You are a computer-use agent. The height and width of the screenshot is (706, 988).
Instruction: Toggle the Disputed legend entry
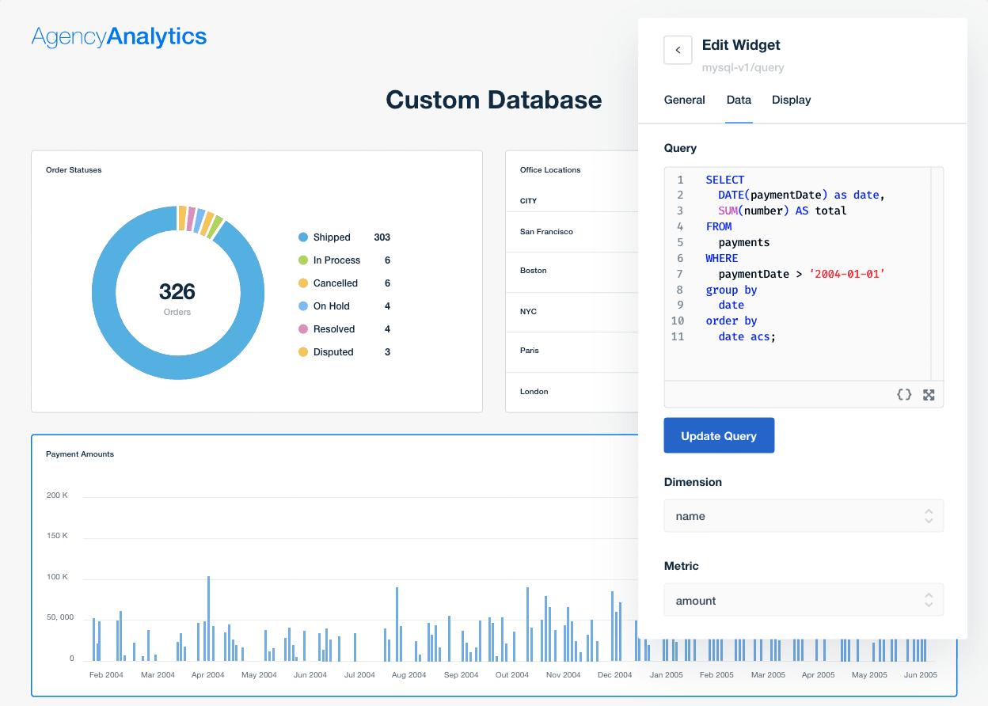coord(332,351)
